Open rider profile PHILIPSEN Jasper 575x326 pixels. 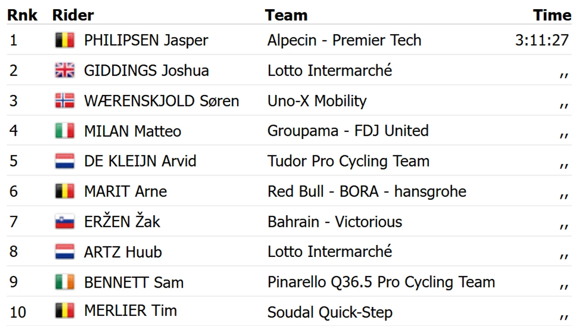coord(146,41)
